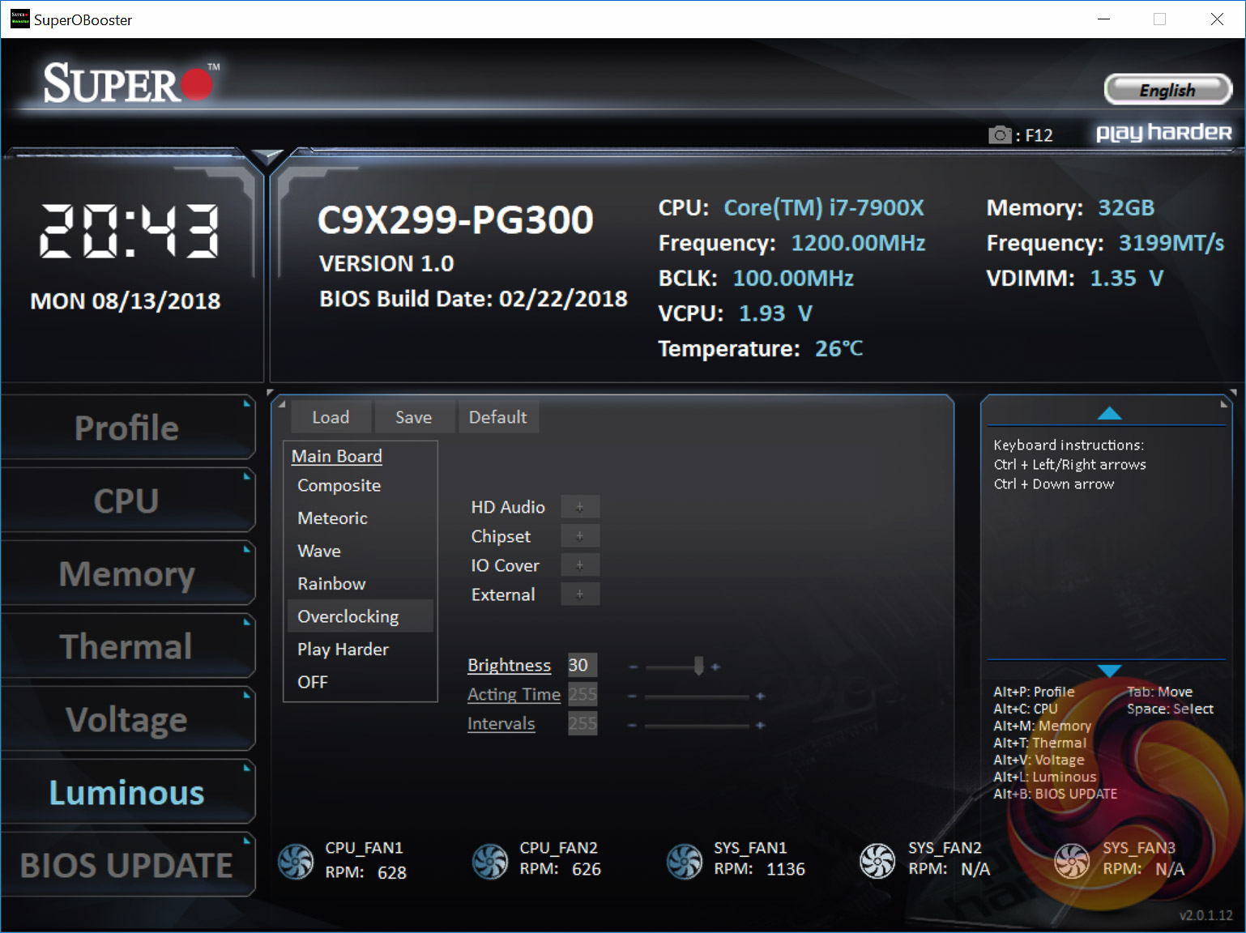Select the Thermal tab
Image resolution: width=1246 pixels, height=933 pixels.
[x=127, y=646]
